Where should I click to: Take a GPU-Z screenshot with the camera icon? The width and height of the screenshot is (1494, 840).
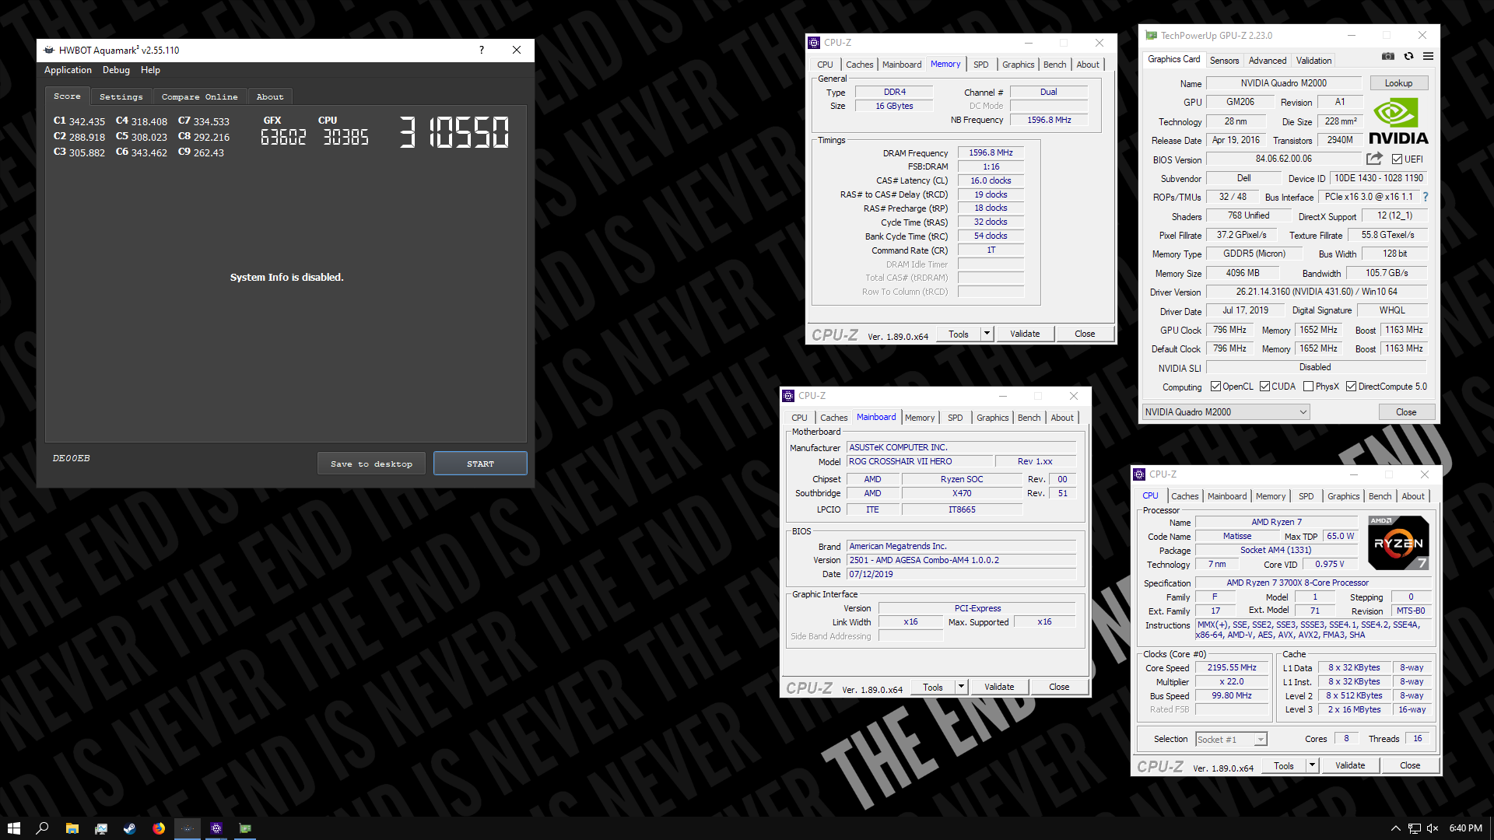pyautogui.click(x=1388, y=56)
